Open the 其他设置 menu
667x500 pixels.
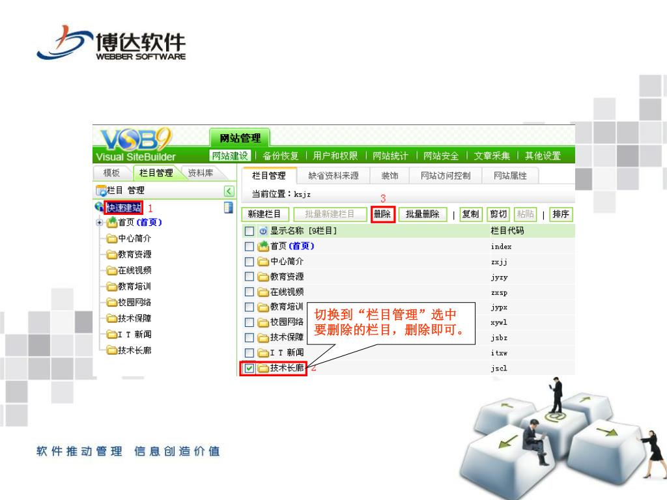pyautogui.click(x=543, y=156)
